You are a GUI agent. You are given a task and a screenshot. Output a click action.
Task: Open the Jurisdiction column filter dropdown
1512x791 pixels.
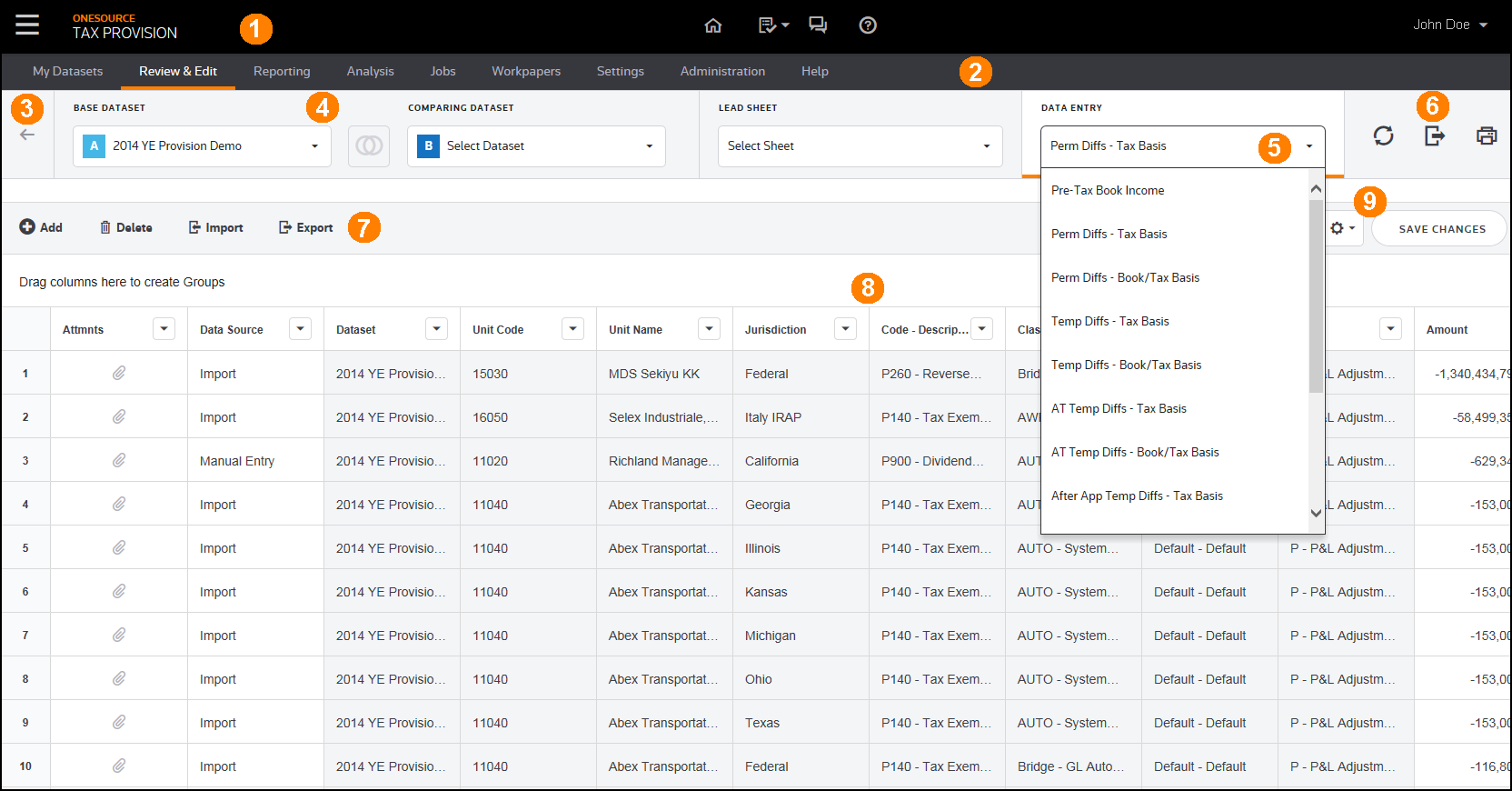click(x=845, y=329)
